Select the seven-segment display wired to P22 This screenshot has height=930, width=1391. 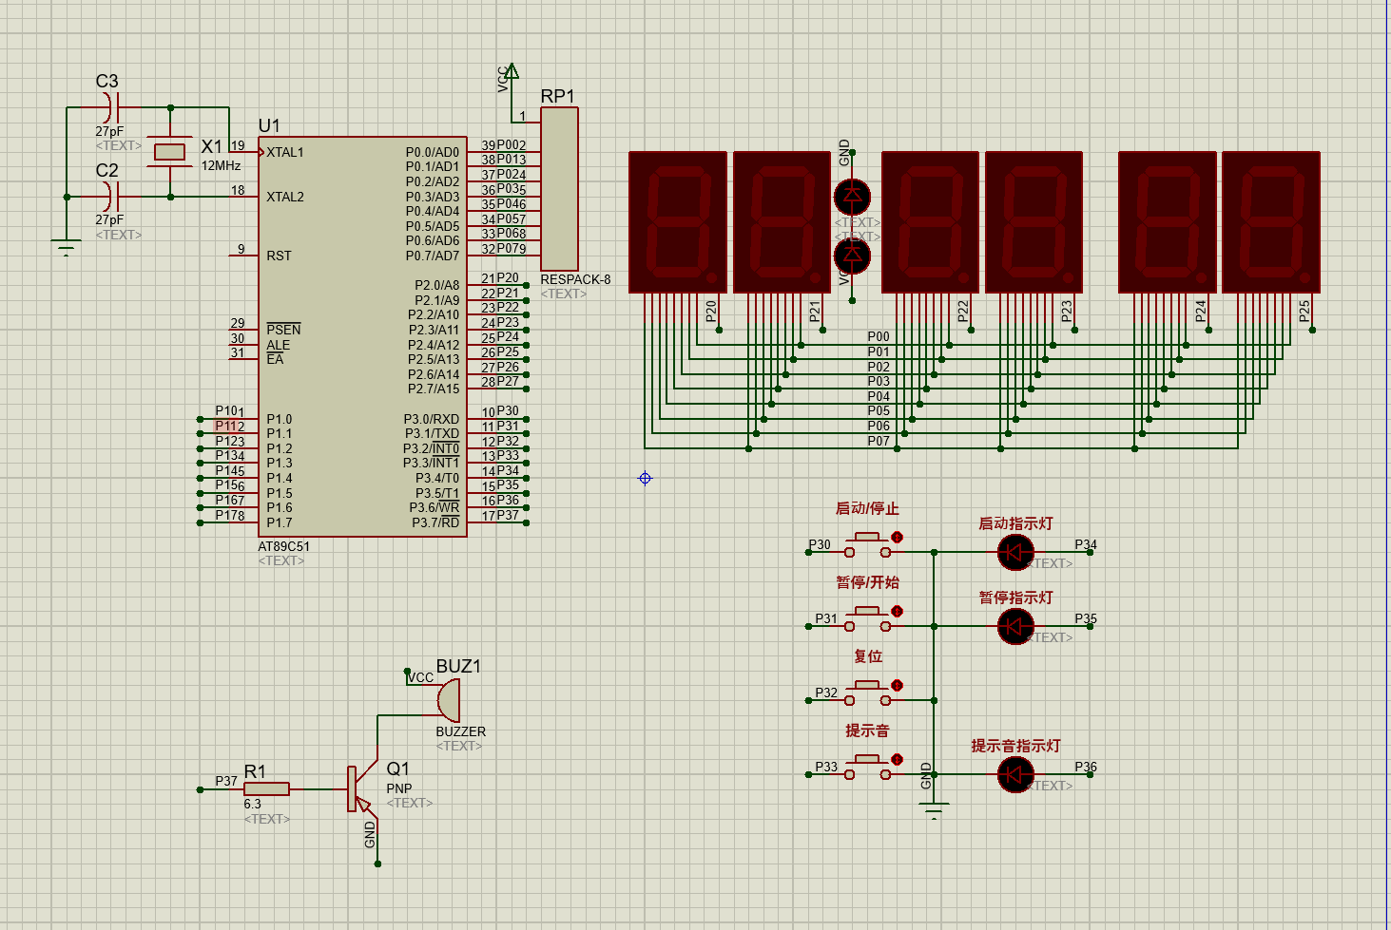[x=931, y=222]
